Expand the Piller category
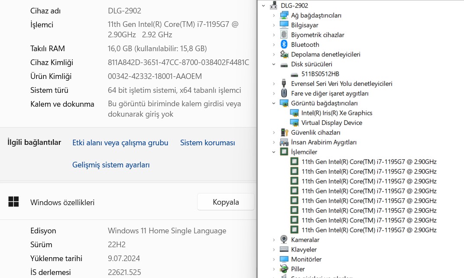Image resolution: width=464 pixels, height=278 pixels. point(274,269)
